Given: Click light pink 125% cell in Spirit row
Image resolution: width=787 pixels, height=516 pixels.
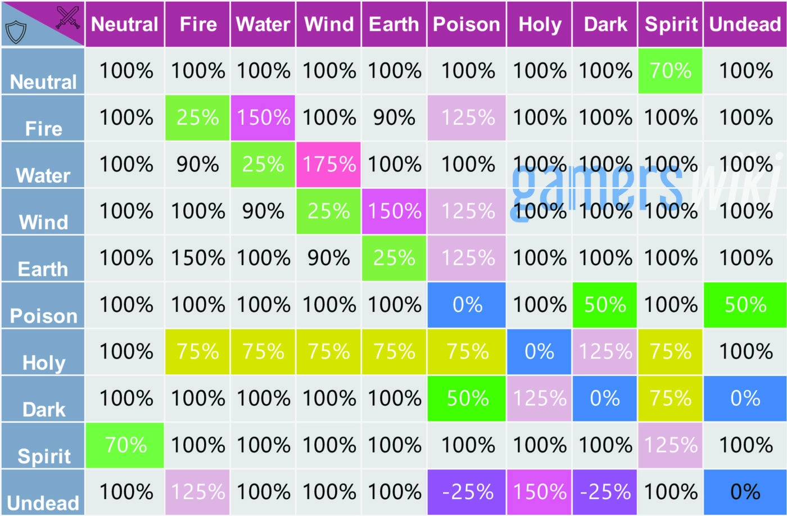Looking at the screenshot, I should tap(670, 446).
